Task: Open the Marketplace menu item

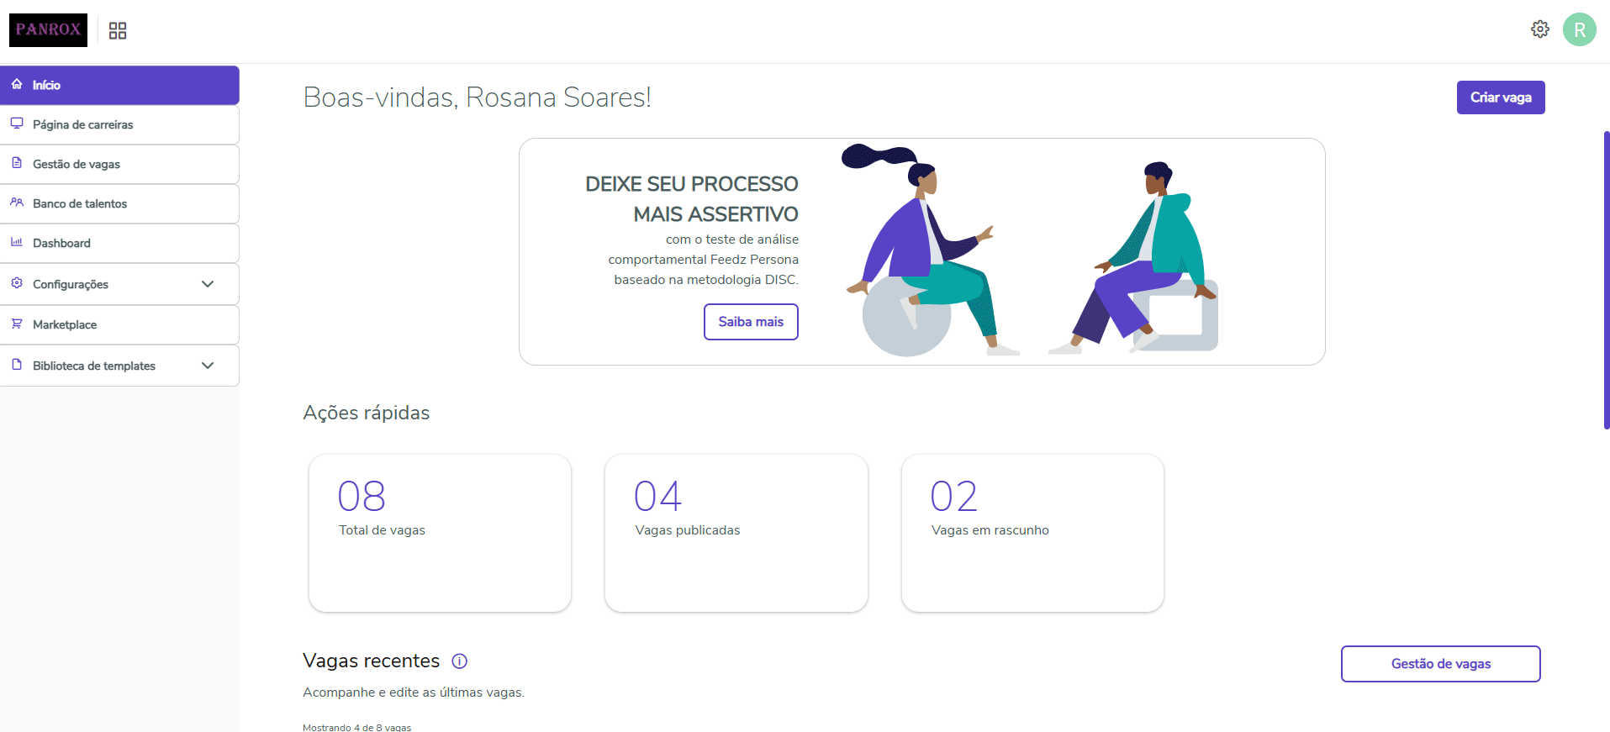Action: coord(119,324)
